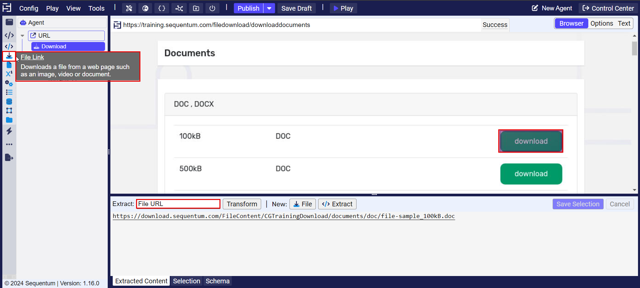640x288 pixels.
Task: Click the Sequentum logo icon in the menu bar
Action: [7, 8]
